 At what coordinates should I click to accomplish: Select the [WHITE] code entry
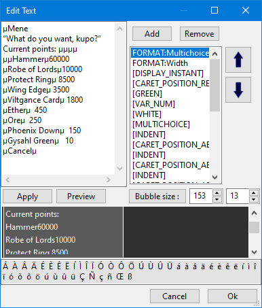[x=170, y=114]
